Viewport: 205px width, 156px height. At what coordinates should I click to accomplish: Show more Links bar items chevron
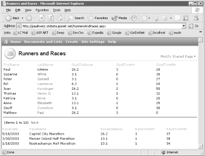200,32
